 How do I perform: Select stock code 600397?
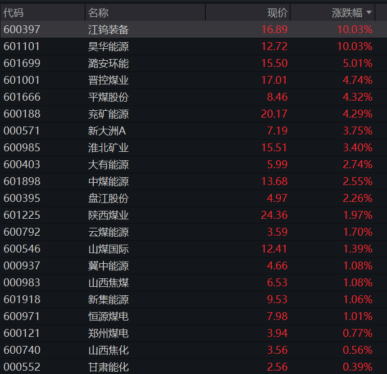pyautogui.click(x=22, y=30)
